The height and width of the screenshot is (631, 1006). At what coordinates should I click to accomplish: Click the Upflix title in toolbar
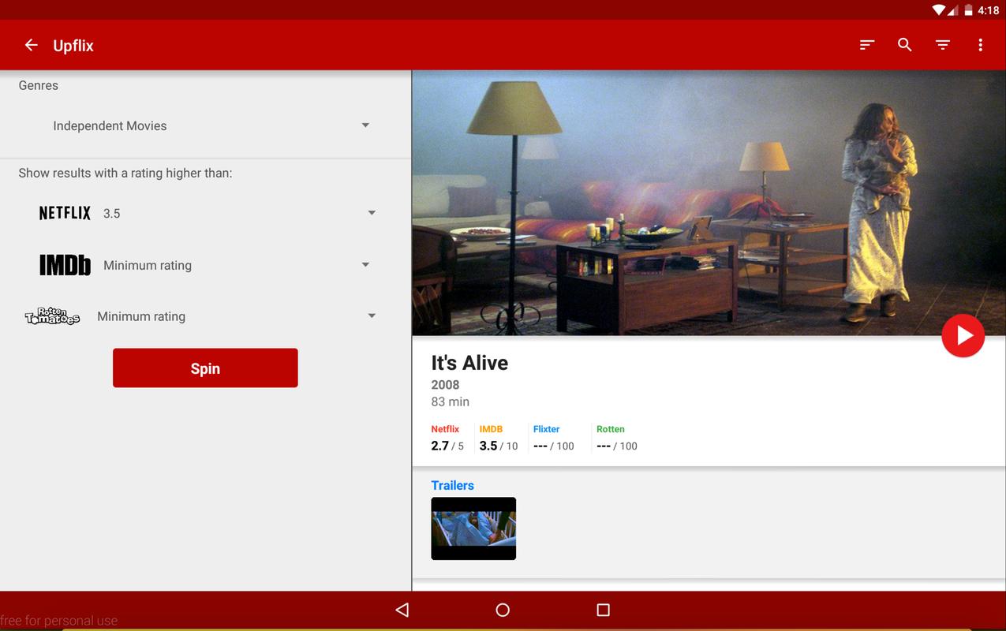(73, 46)
